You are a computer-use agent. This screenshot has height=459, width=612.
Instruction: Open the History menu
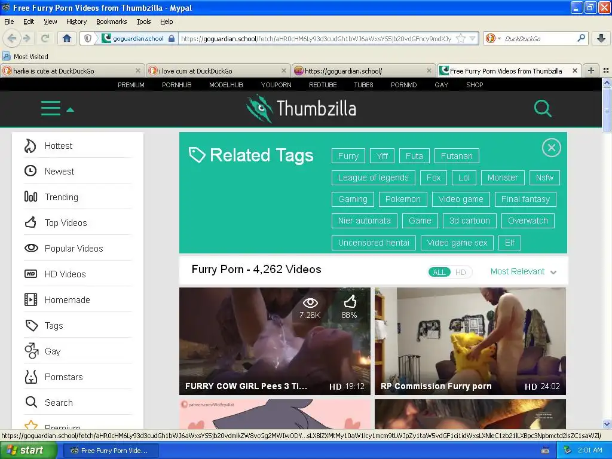pyautogui.click(x=76, y=22)
